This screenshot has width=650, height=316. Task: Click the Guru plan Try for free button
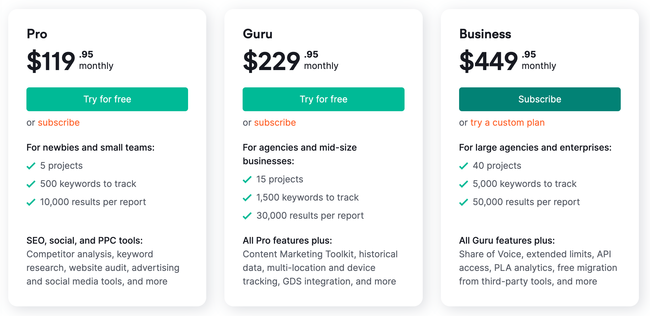pyautogui.click(x=323, y=99)
